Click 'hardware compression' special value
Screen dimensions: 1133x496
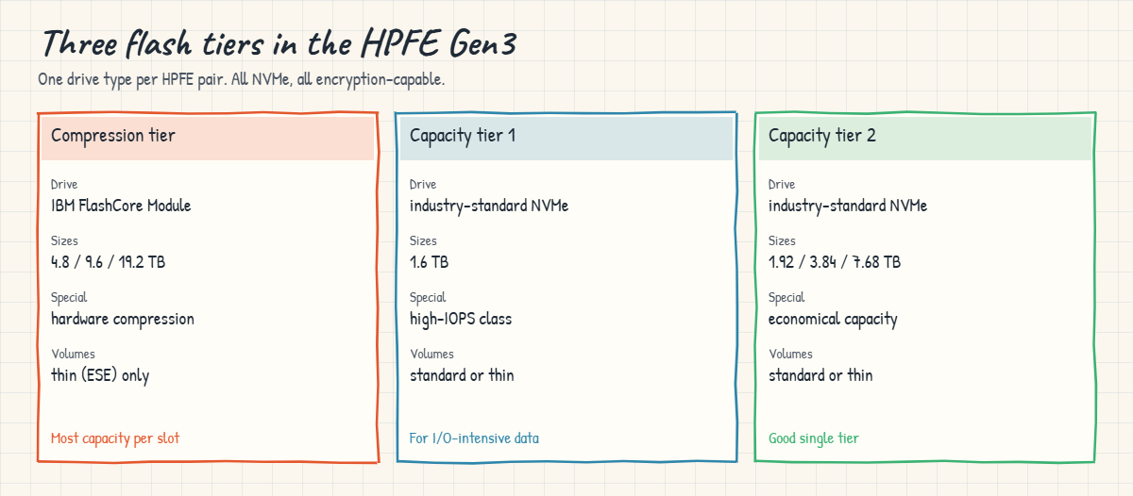(123, 319)
